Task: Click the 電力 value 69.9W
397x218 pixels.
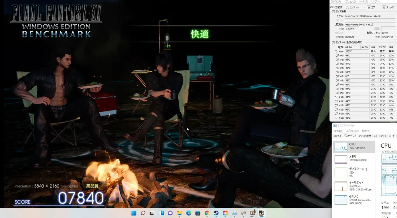Action: (352, 47)
